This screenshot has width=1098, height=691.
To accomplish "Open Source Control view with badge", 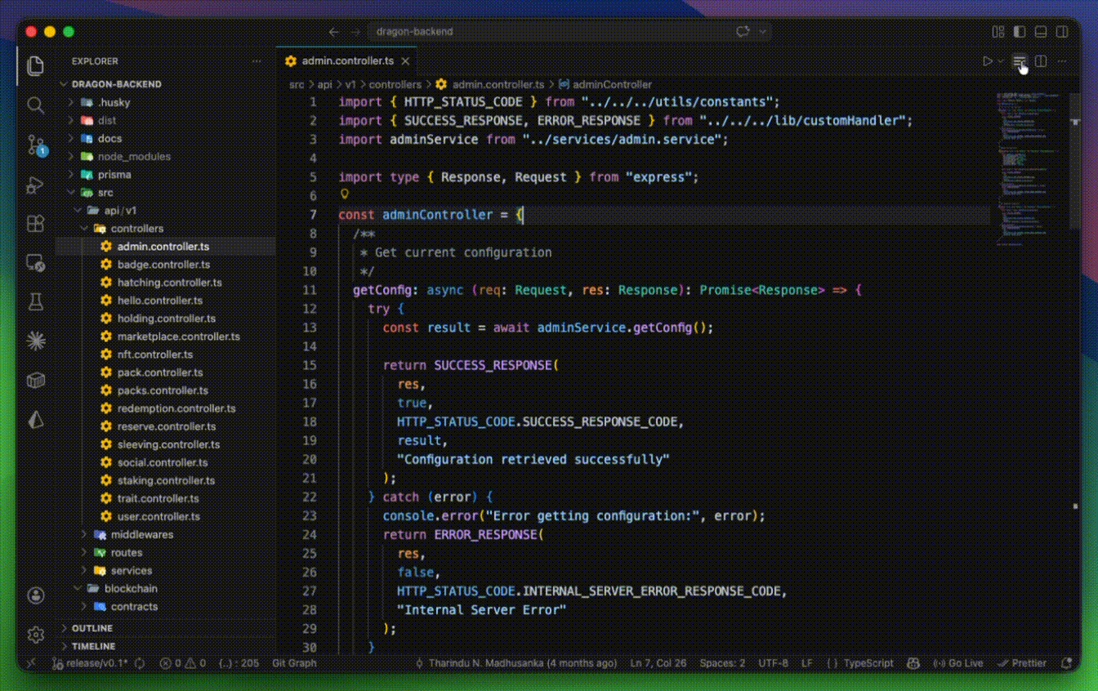I will (37, 145).
